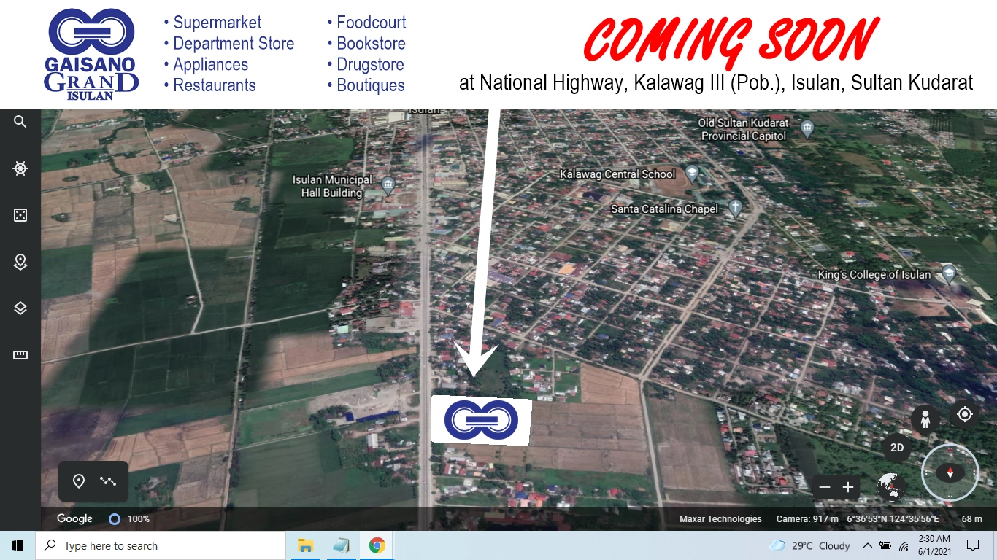The height and width of the screenshot is (560, 997).
Task: Click King's College of Isulan label
Action: pos(874,275)
